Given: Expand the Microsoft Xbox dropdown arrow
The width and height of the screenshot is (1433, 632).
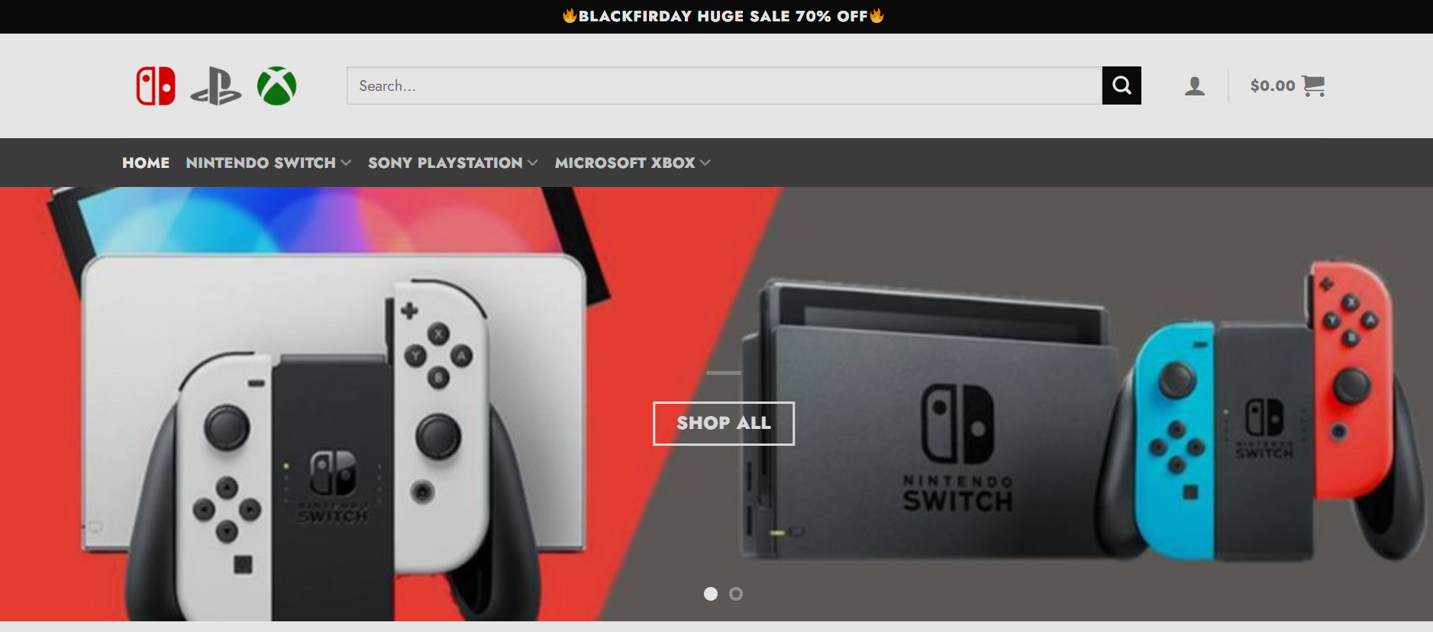Looking at the screenshot, I should 705,163.
